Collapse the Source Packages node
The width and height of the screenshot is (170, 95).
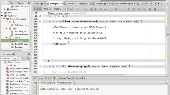(x=4, y=19)
